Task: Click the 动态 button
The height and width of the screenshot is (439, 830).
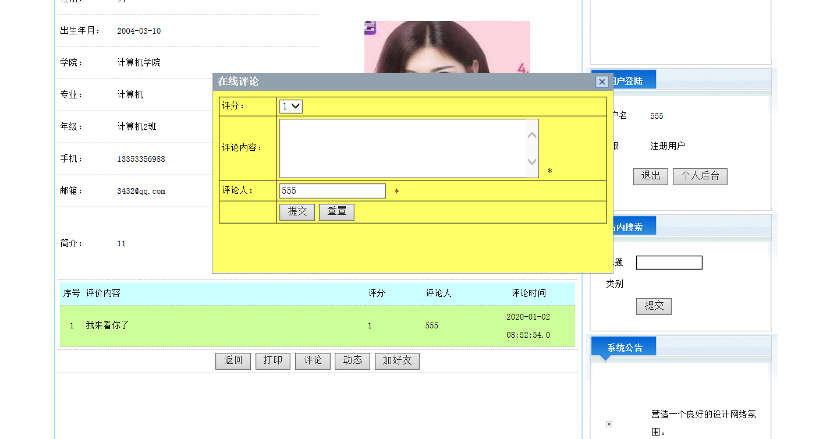Action: [x=352, y=361]
